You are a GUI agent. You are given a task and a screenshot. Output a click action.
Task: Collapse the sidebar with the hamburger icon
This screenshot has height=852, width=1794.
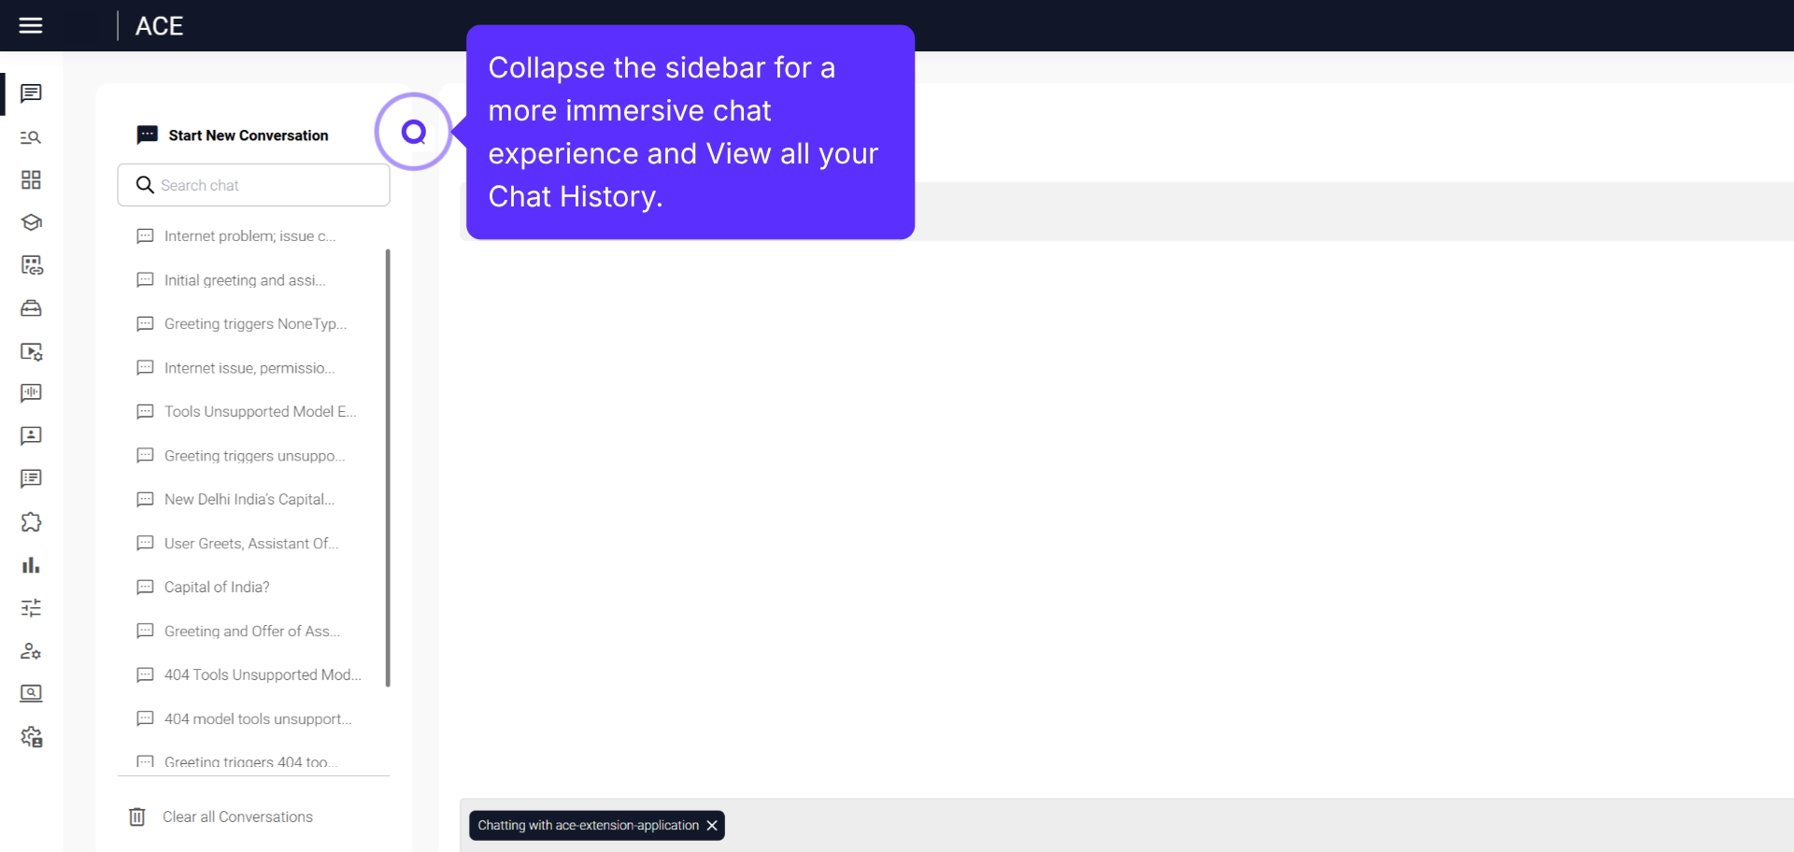pyautogui.click(x=31, y=25)
